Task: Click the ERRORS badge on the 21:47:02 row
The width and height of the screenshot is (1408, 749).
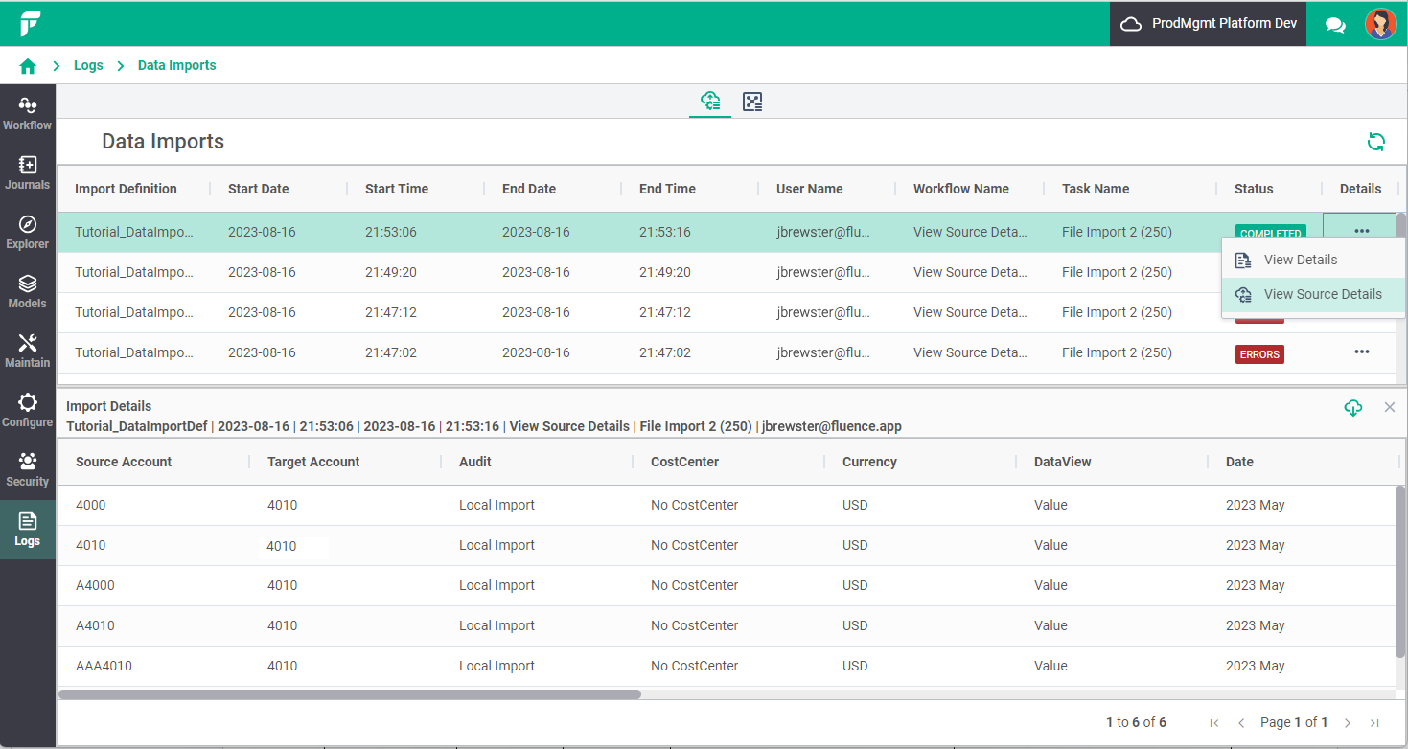Action: click(1259, 354)
